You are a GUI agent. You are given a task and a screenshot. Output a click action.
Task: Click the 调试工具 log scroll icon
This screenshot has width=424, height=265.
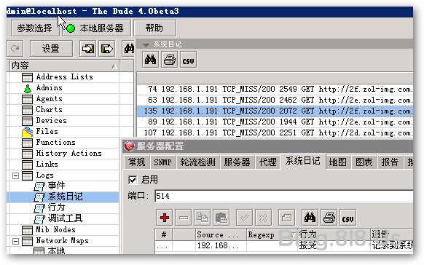(x=39, y=219)
